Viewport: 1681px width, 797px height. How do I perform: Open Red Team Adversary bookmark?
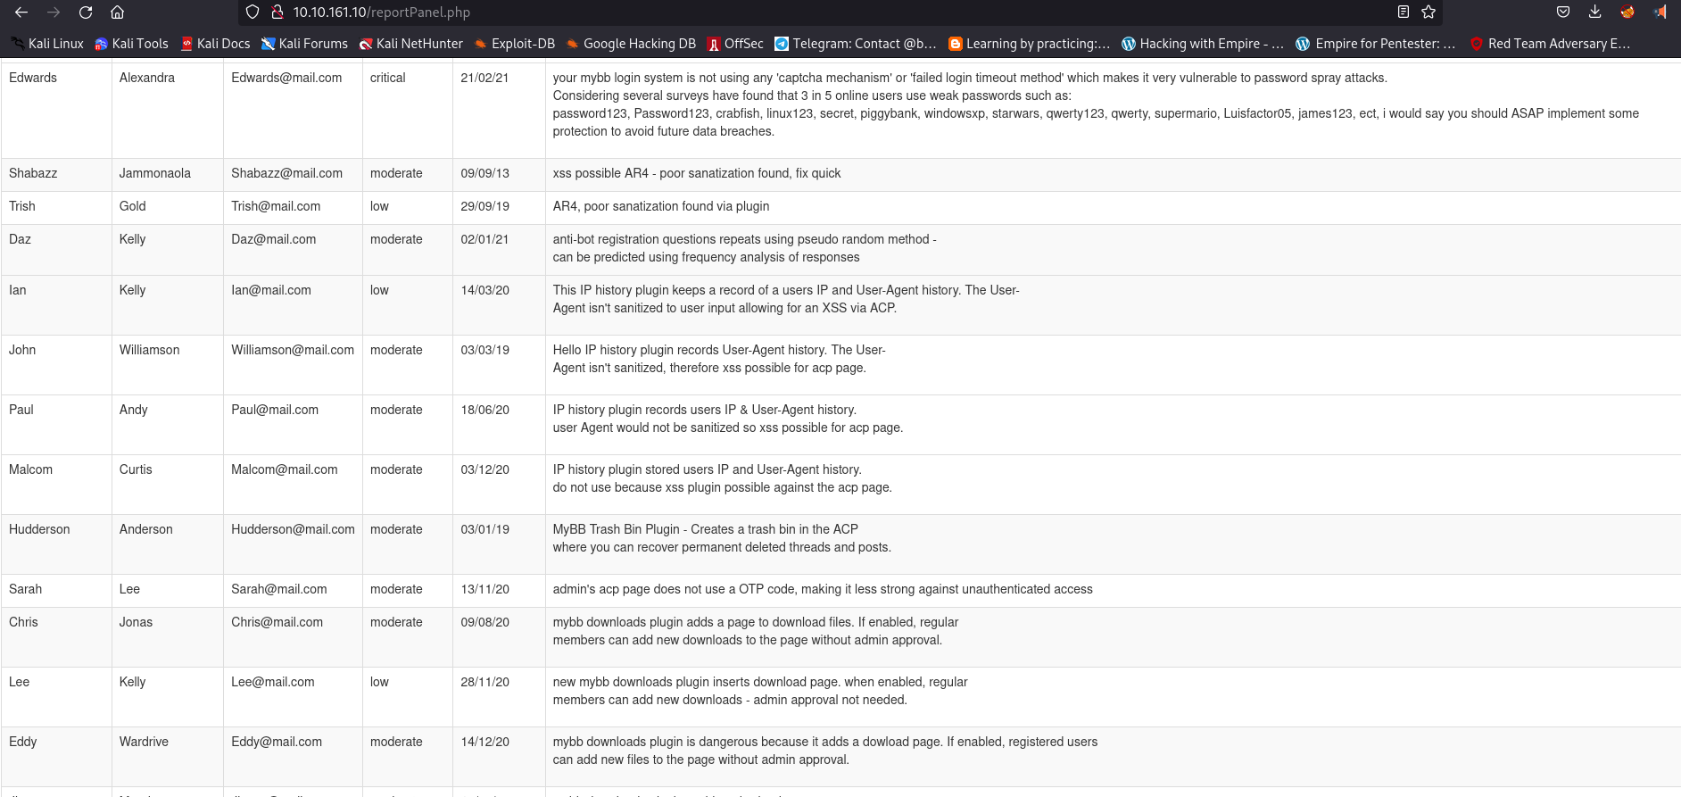click(1550, 44)
